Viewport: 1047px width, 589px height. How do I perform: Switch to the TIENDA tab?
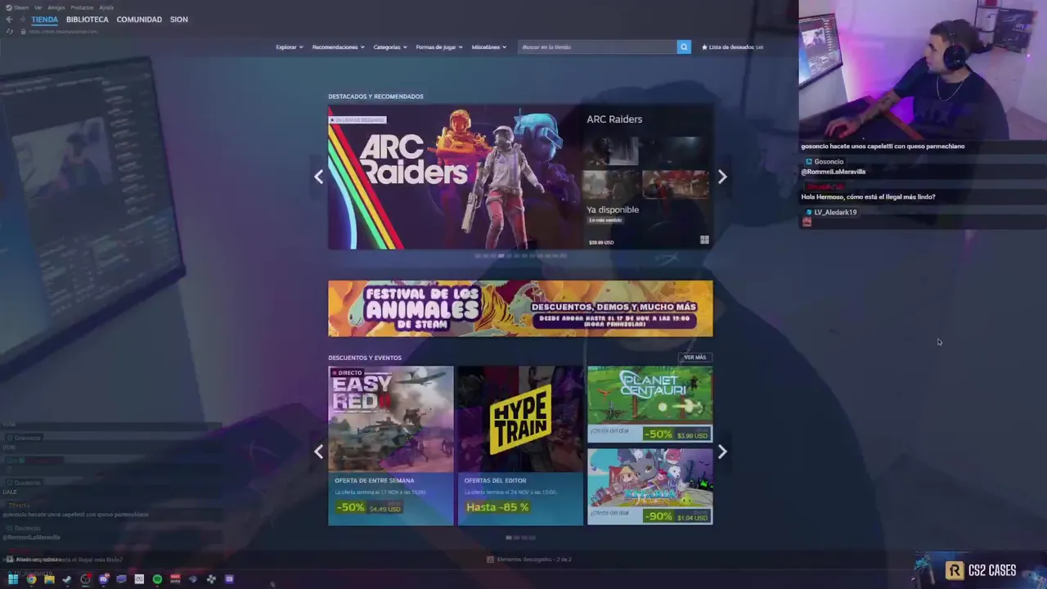coord(44,19)
